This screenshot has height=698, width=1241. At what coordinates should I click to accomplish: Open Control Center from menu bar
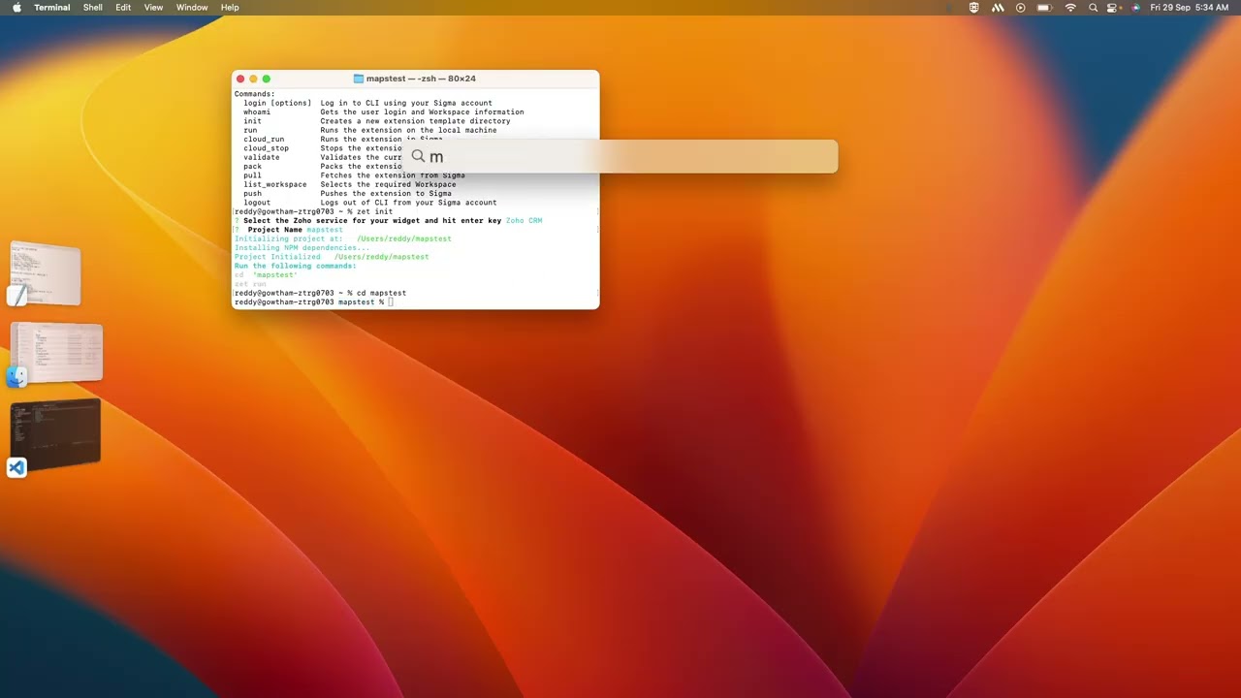point(1114,7)
